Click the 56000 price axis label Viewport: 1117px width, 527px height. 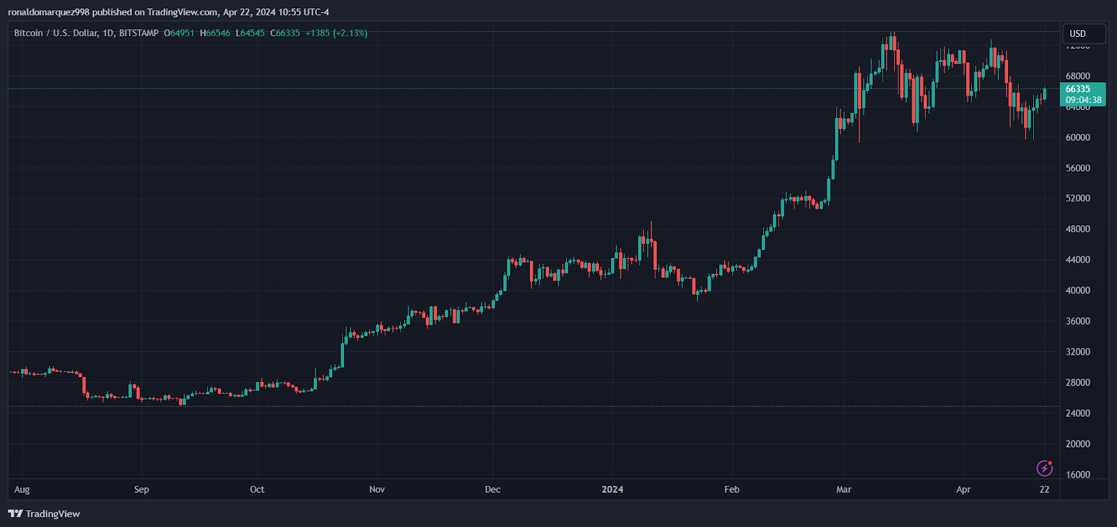[x=1078, y=168]
